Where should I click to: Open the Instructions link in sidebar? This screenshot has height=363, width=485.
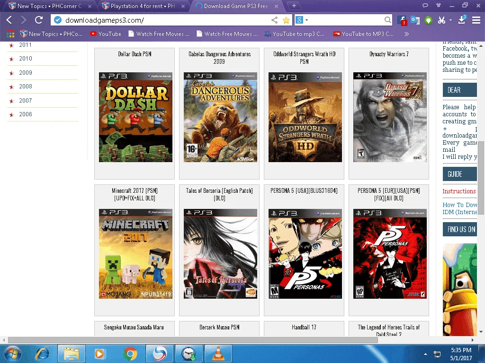[x=459, y=191]
